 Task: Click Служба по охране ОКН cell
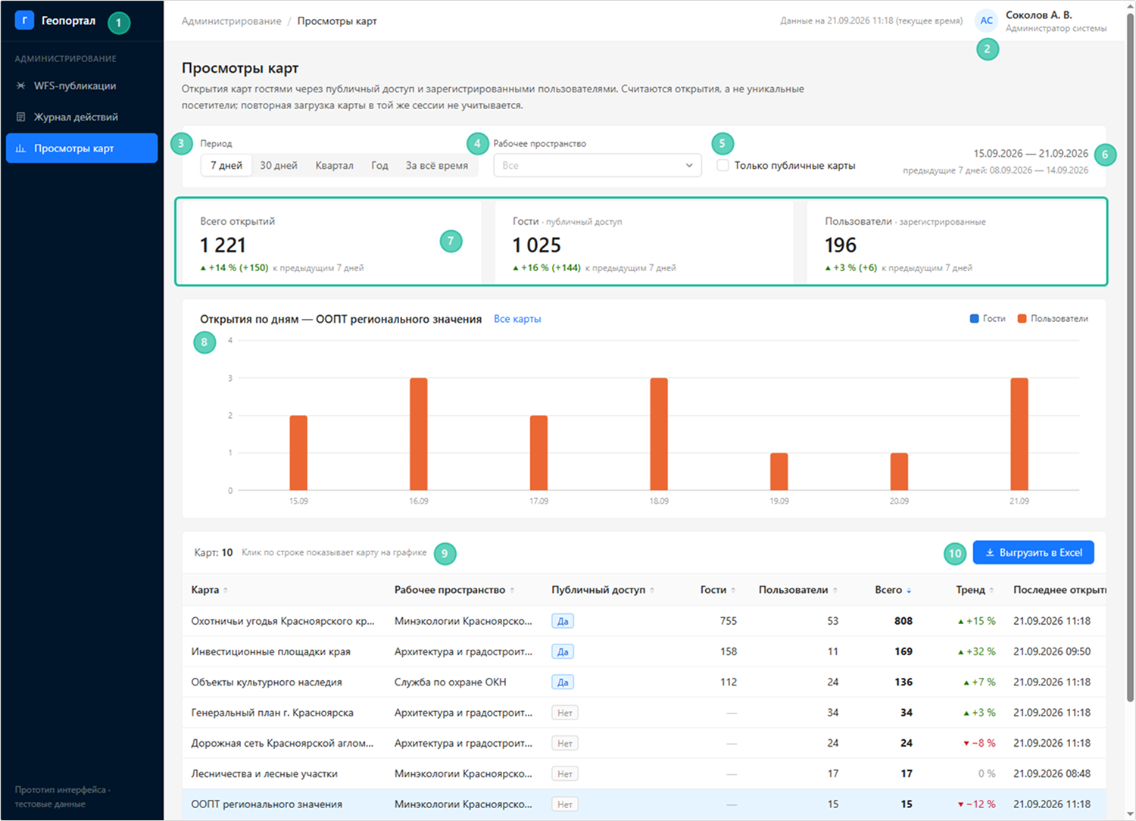coord(451,682)
